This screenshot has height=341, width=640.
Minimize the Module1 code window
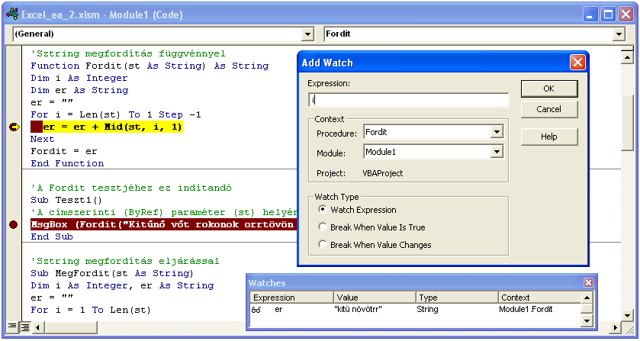click(x=590, y=14)
